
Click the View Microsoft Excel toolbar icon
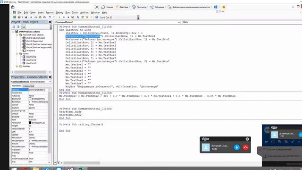tap(15, 17)
